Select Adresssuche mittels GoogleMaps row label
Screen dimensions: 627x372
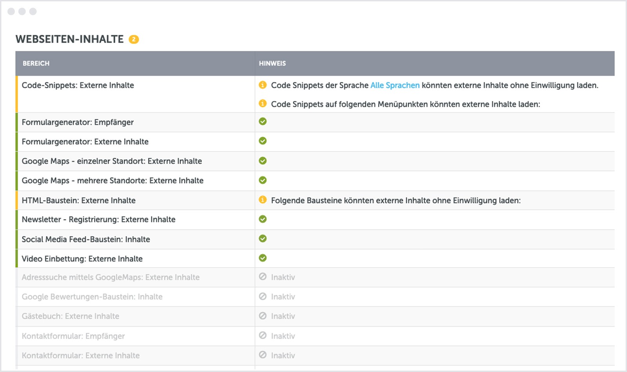(x=111, y=277)
